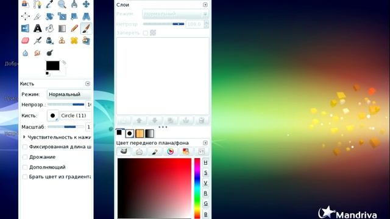This screenshot has width=390, height=219.
Task: Open the watercolor brush color selector tab
Action: (155, 151)
